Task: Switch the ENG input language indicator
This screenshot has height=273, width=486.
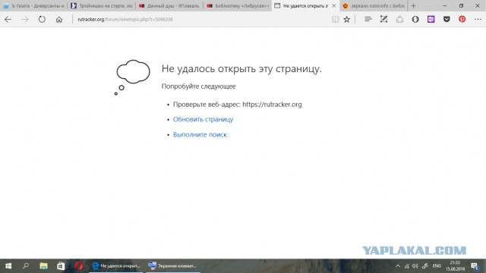Action: 437,266
